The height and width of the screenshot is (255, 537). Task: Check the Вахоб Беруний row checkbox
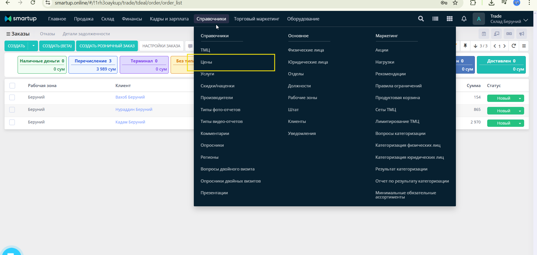[x=12, y=97]
